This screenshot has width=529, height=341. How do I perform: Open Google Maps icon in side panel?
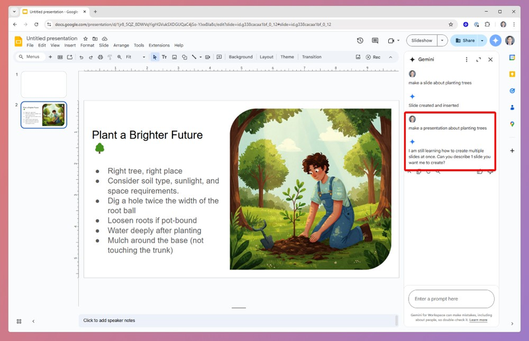(x=512, y=124)
